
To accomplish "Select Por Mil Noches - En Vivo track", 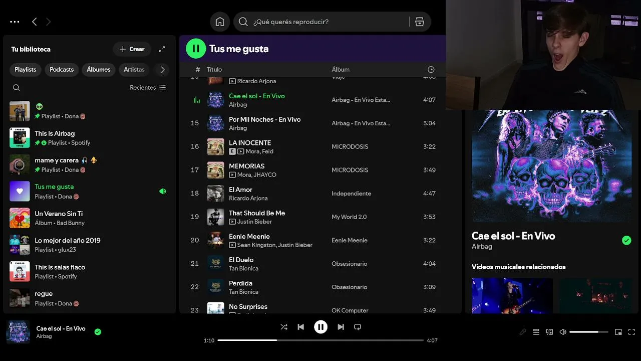I will tap(264, 119).
